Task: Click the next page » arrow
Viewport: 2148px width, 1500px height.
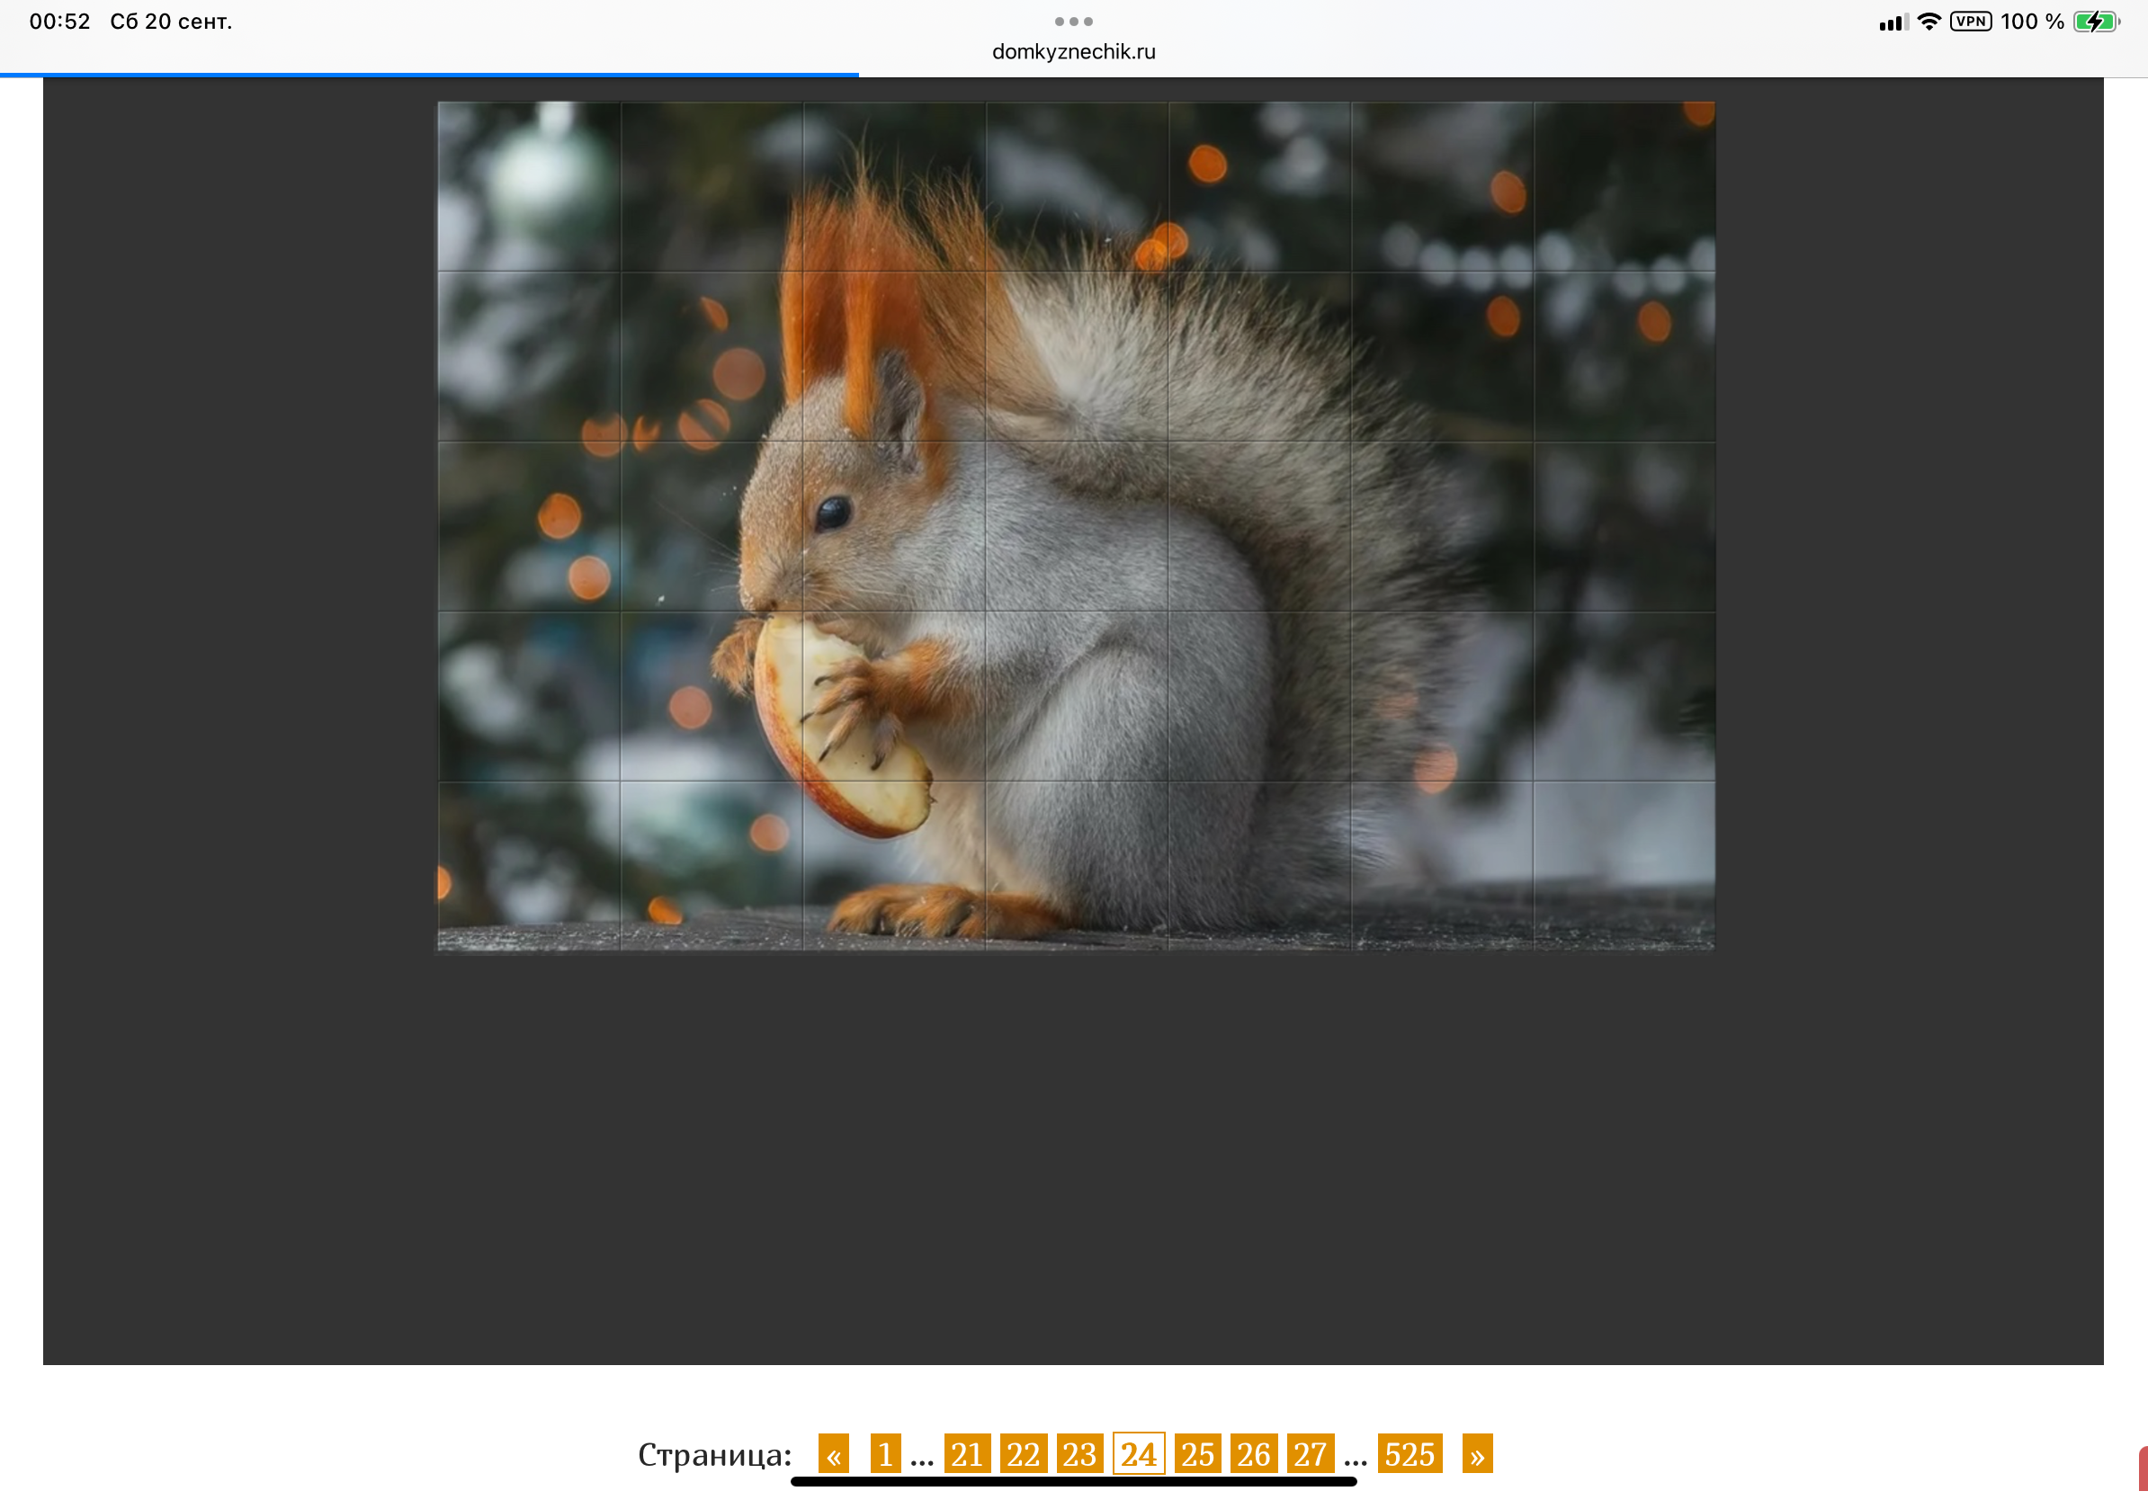Action: click(x=1476, y=1454)
